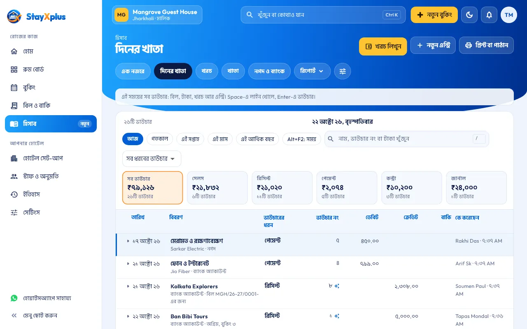Viewport: 527px width, 329px height.
Task: Open the TM profile avatar
Action: click(x=509, y=15)
